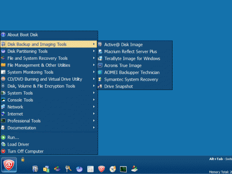Viewport: 232px width, 174px height.
Task: Click the Internet globe icon in the menu
Action: 3,114
